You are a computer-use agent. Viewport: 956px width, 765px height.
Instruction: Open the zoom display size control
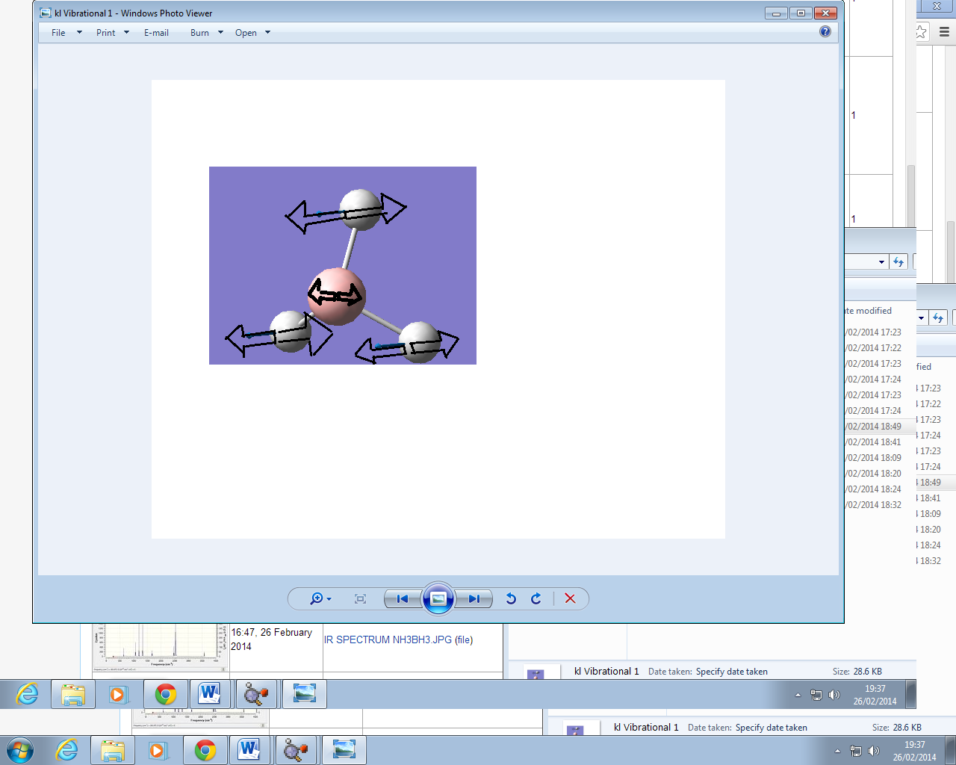(x=320, y=598)
